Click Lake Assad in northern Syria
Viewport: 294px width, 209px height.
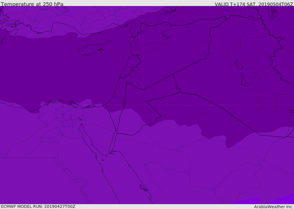[166, 35]
